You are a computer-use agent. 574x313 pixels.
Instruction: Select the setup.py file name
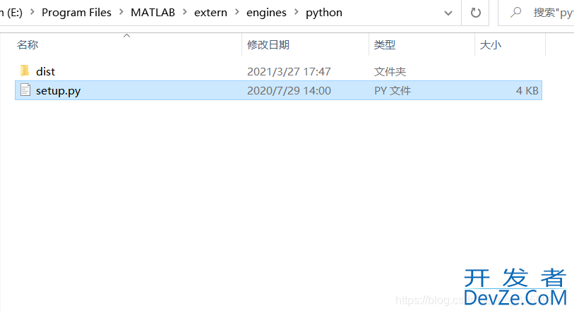(58, 90)
